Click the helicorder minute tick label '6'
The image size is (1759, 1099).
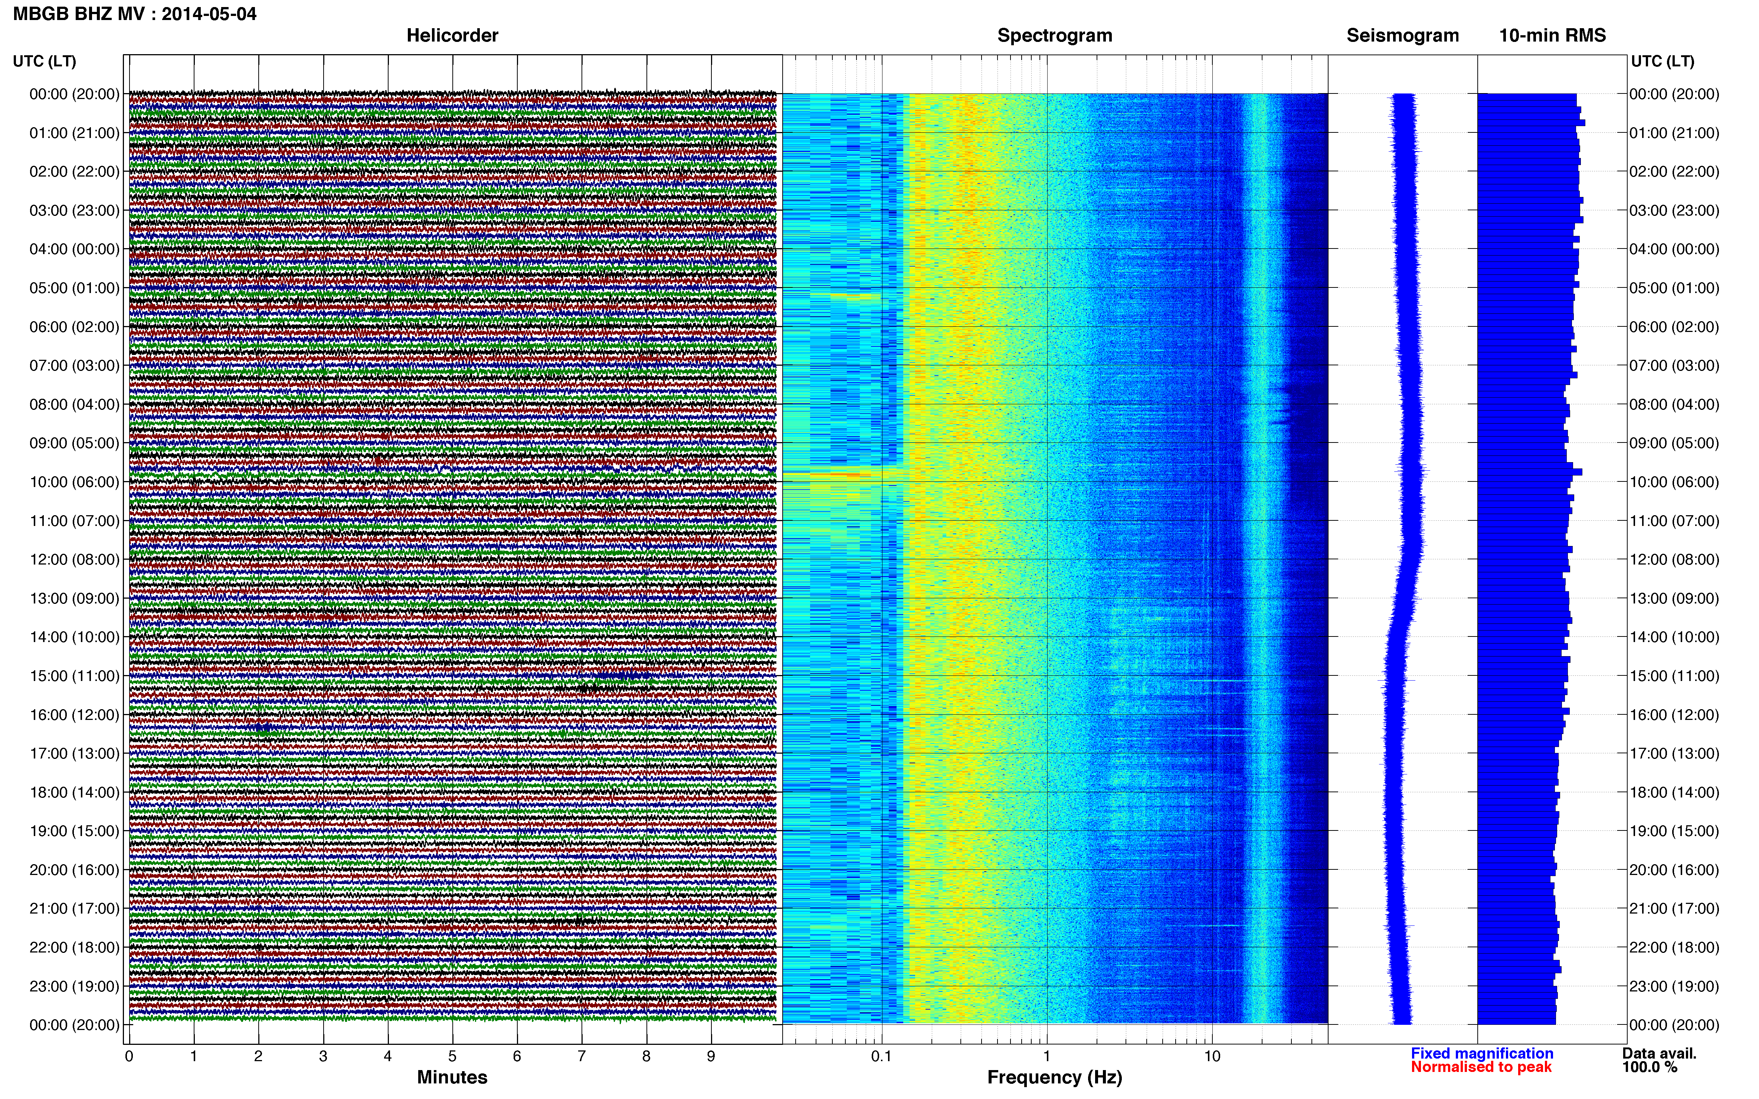tap(517, 1056)
